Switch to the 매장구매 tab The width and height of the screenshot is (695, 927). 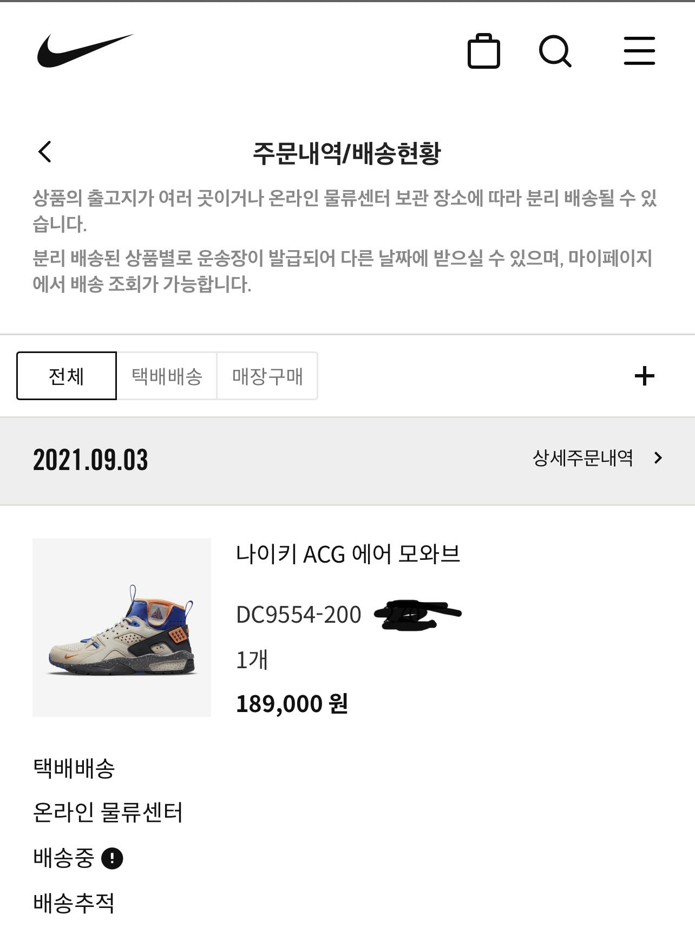point(267,376)
